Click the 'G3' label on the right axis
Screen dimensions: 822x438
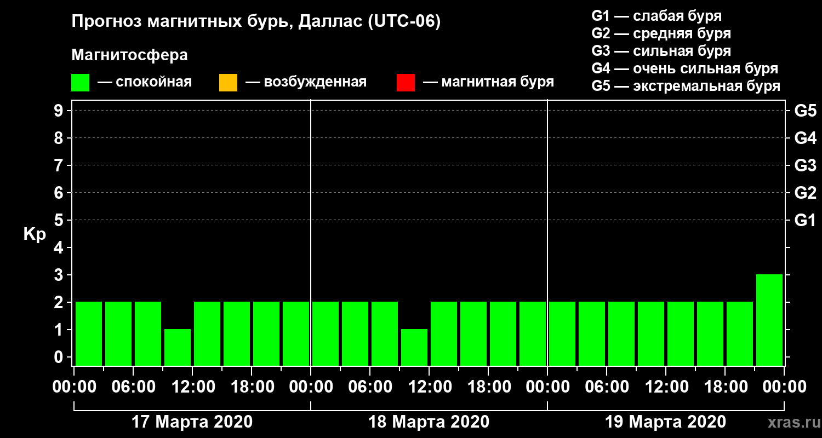805,166
